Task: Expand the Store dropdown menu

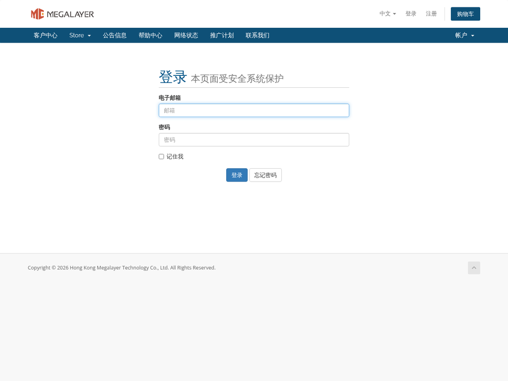Action: 80,35
